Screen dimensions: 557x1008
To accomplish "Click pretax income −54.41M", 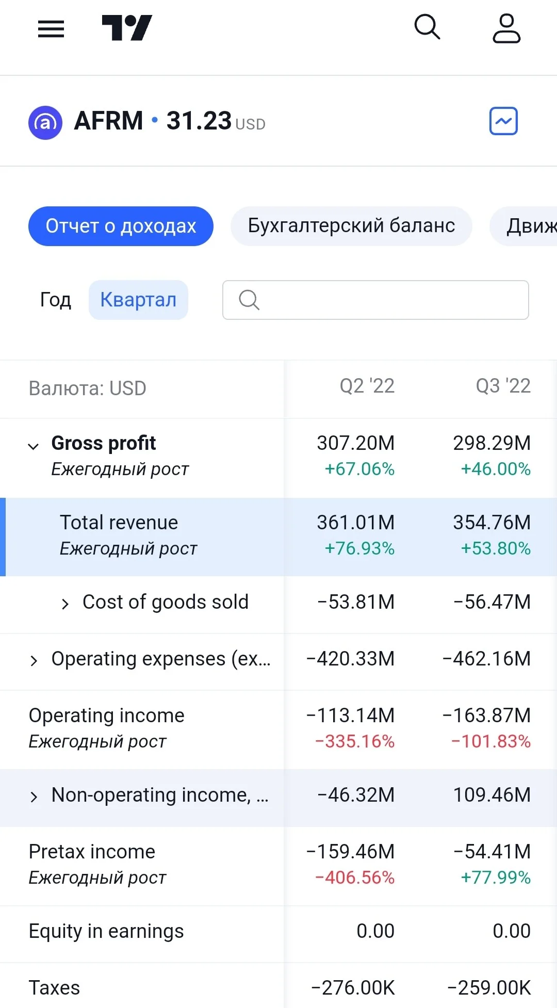I will [x=492, y=852].
